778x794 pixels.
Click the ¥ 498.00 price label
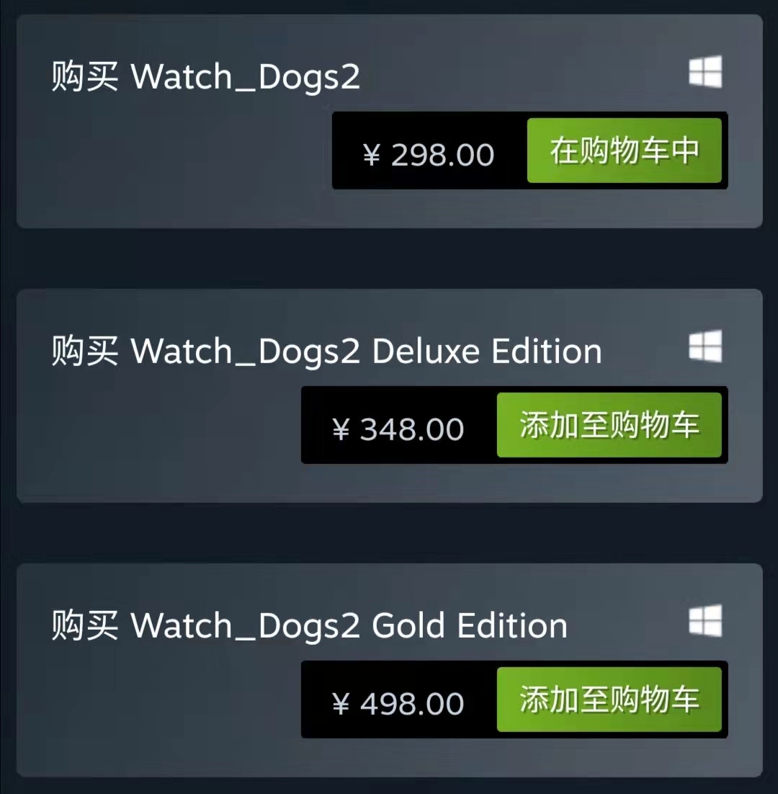[398, 704]
